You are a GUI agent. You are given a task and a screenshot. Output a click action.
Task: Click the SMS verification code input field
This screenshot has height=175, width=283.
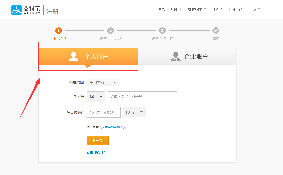pyautogui.click(x=103, y=112)
